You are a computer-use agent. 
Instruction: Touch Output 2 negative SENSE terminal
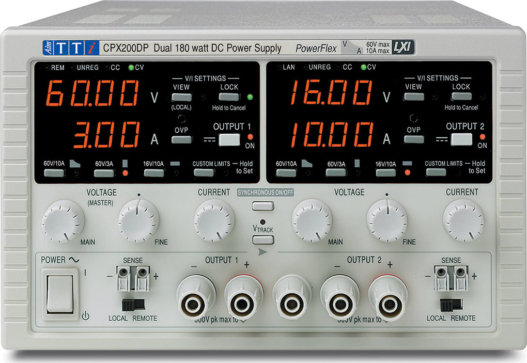(x=441, y=278)
